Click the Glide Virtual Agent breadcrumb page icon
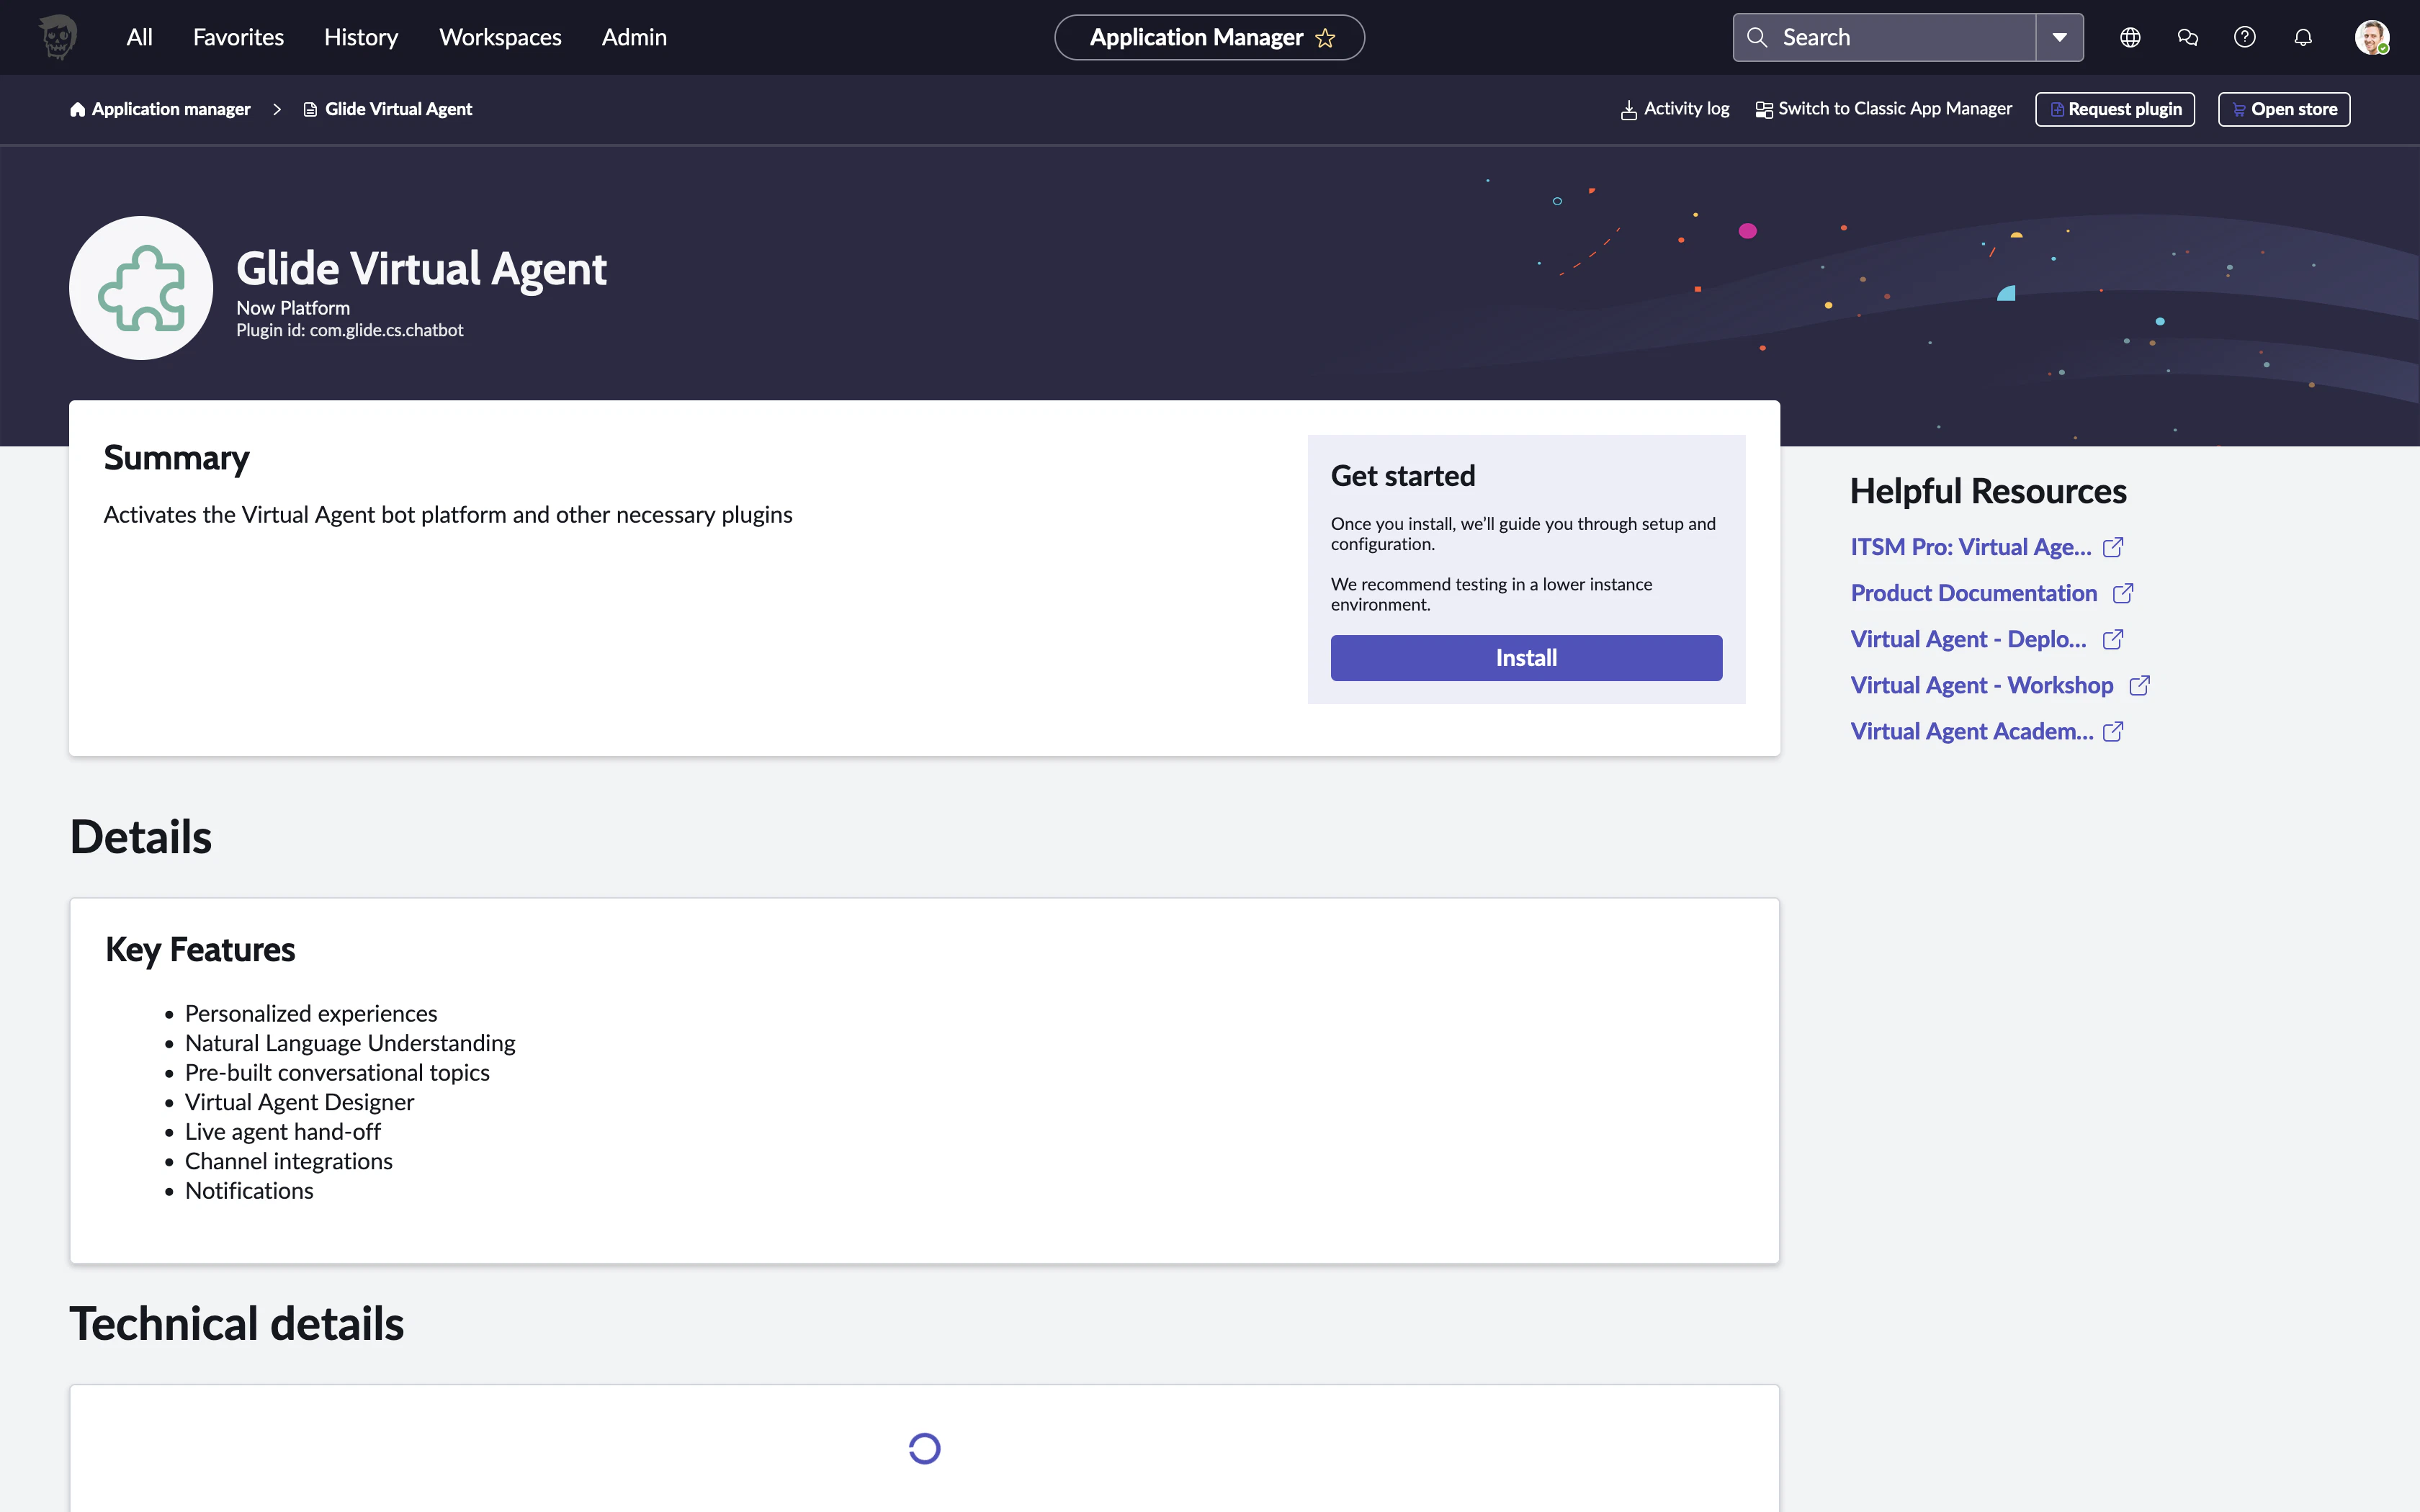Viewport: 2420px width, 1512px height. [310, 109]
